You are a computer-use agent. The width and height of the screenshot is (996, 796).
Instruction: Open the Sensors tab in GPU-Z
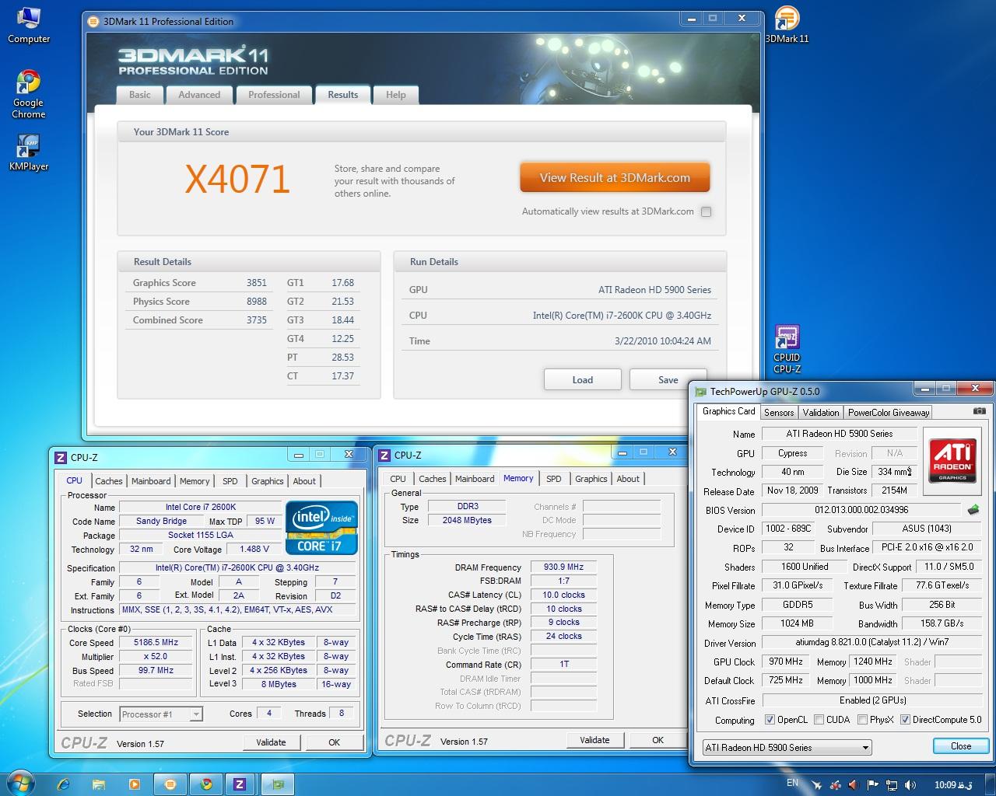pos(779,413)
